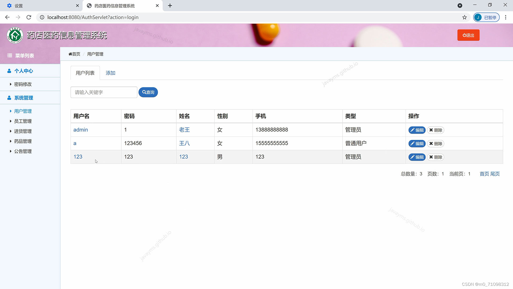Click 用户管理 in the breadcrumb
The image size is (513, 289).
(95, 54)
